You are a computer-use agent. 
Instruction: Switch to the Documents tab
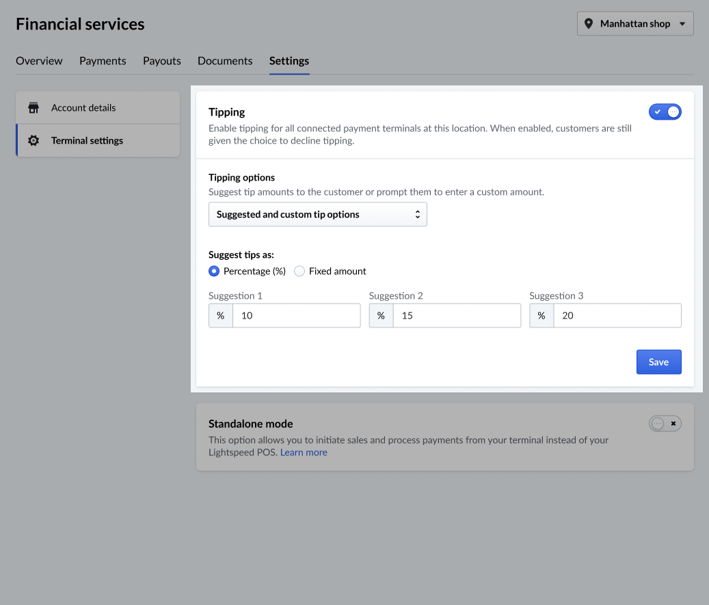coord(225,61)
